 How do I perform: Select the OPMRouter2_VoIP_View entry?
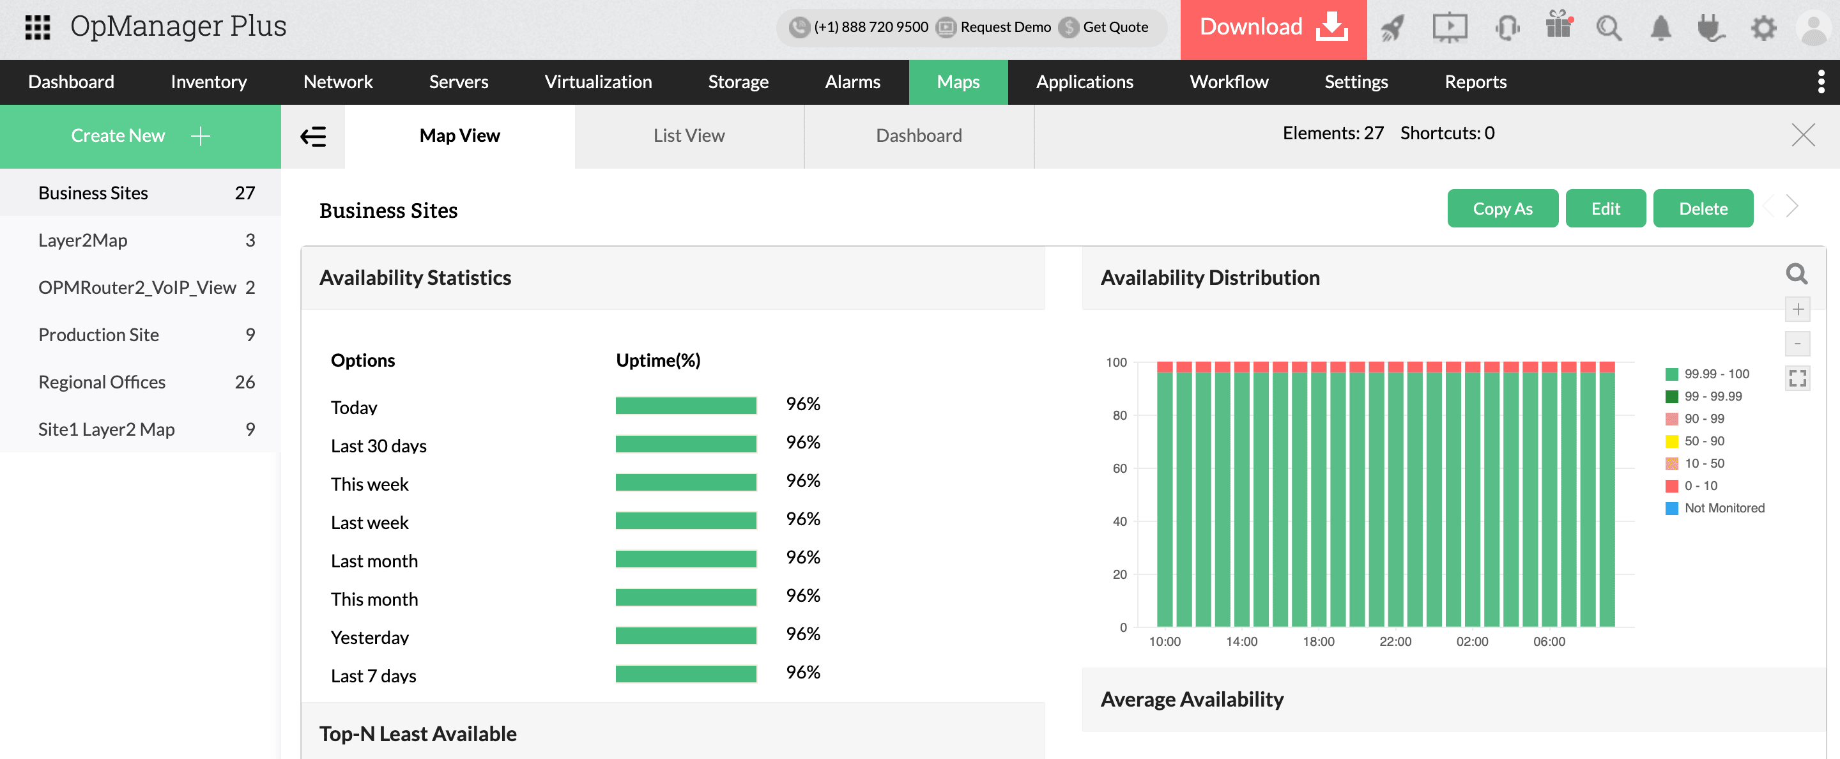click(x=141, y=287)
